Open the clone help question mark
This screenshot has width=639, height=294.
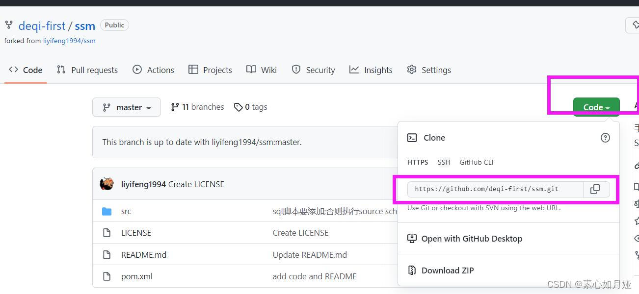[605, 138]
